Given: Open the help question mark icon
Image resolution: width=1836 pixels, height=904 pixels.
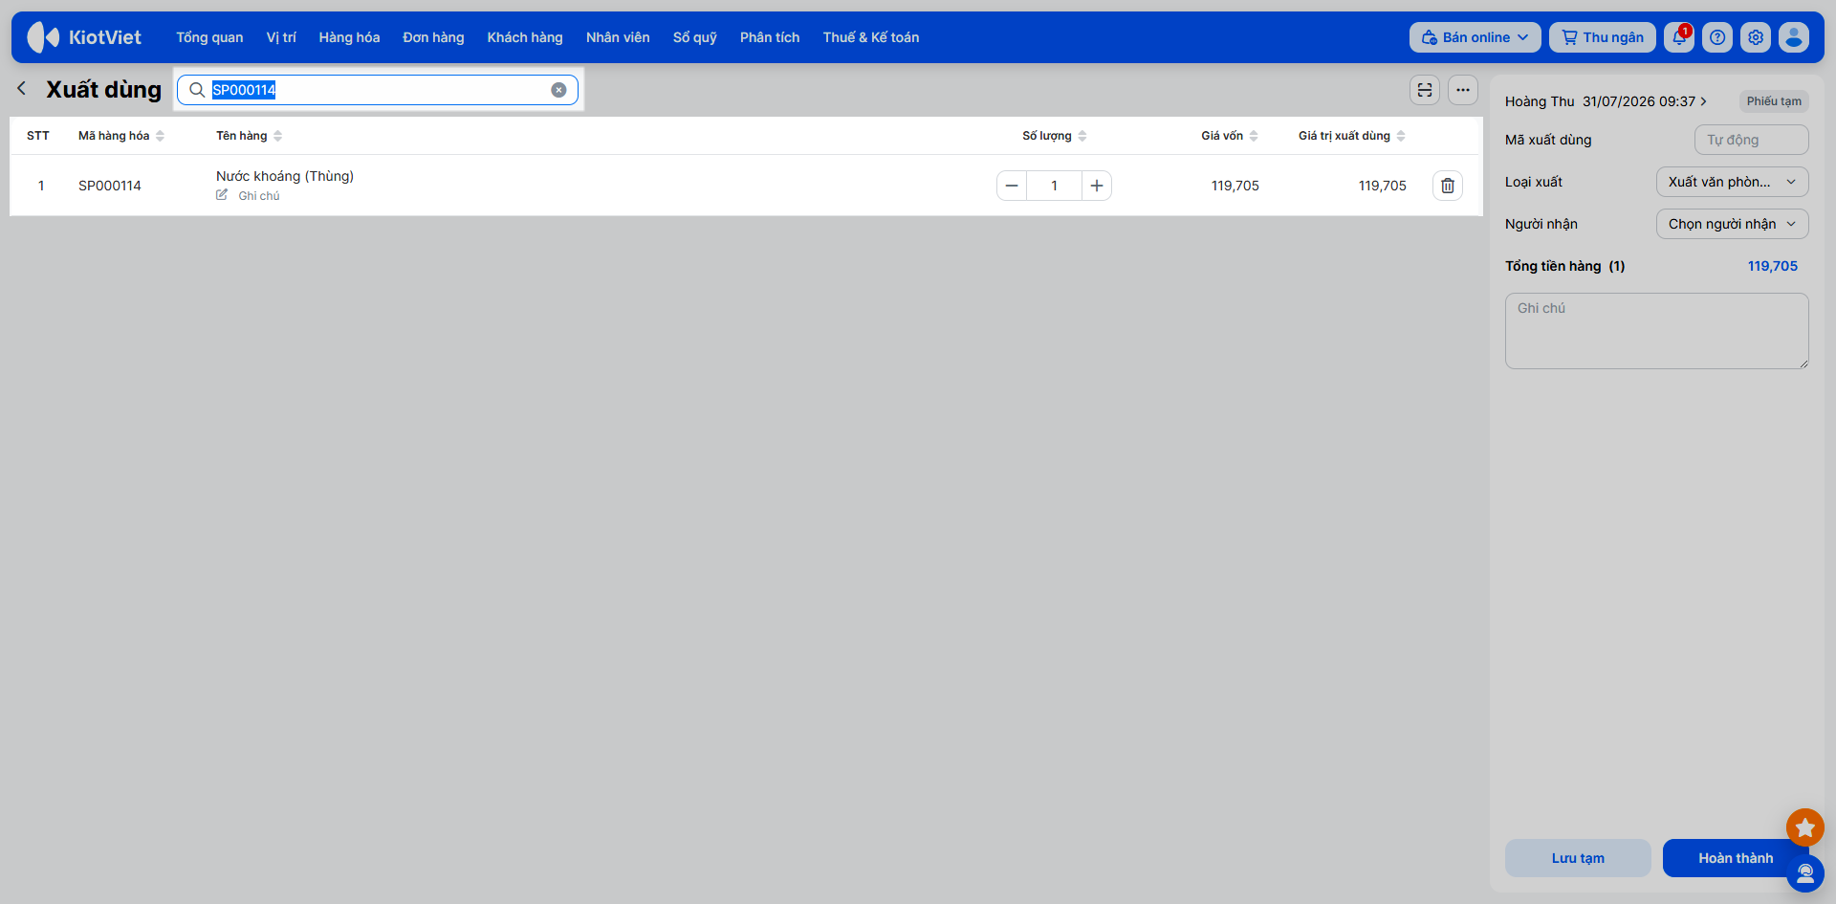Looking at the screenshot, I should [x=1717, y=37].
